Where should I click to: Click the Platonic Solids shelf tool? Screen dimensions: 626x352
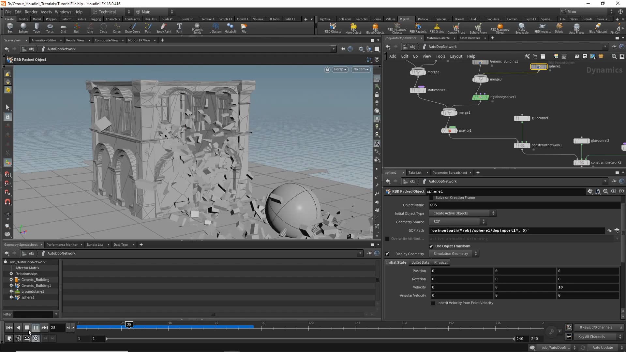click(197, 28)
